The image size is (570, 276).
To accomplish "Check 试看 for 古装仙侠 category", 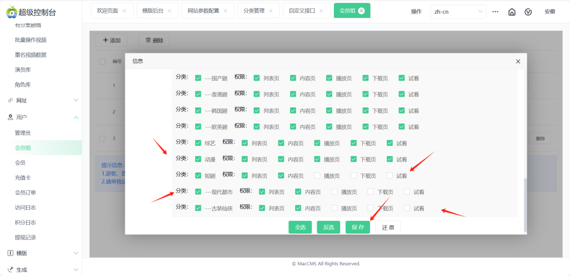I will pyautogui.click(x=407, y=208).
